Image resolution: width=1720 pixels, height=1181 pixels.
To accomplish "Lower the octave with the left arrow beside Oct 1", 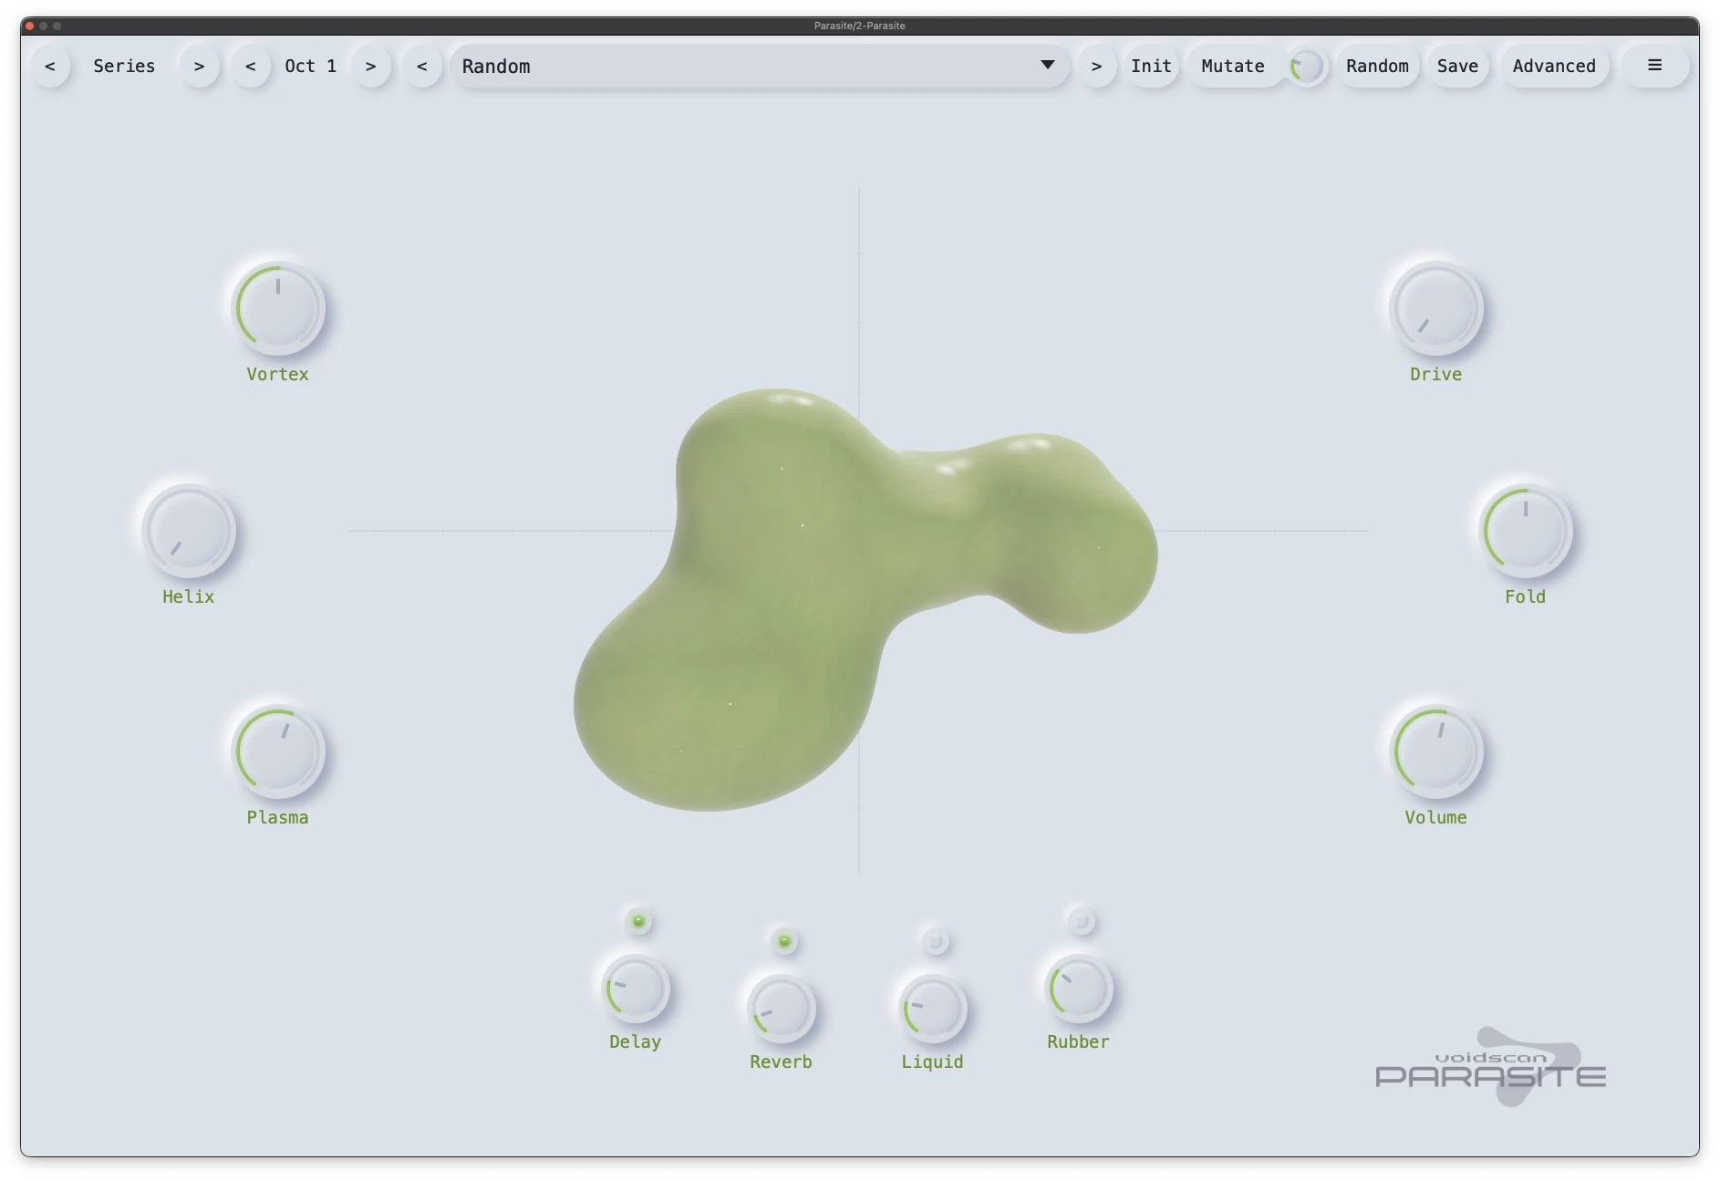I will click(250, 67).
